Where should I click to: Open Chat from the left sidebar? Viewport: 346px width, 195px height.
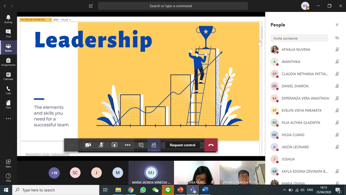coord(8,33)
